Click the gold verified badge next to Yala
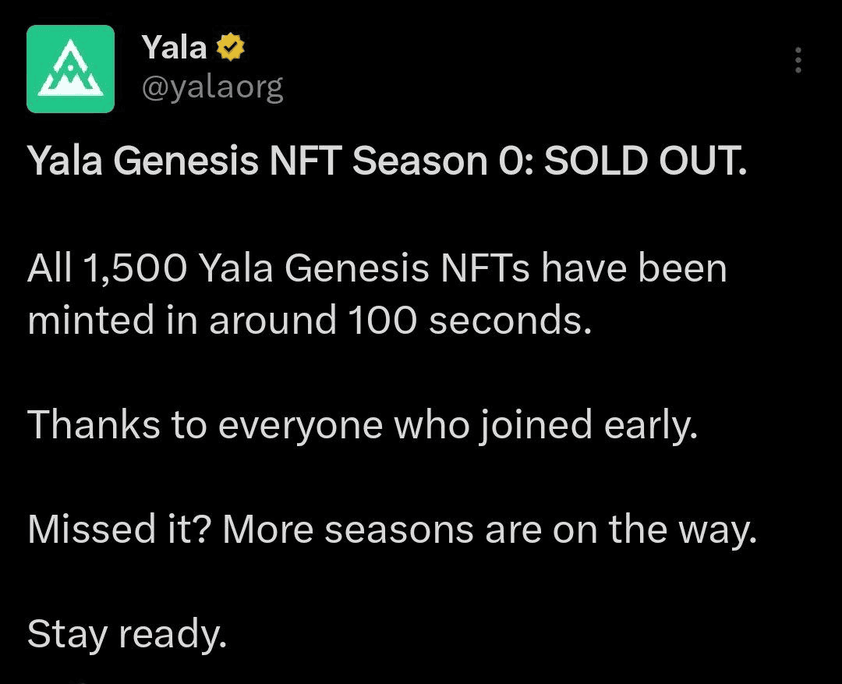 click(230, 47)
